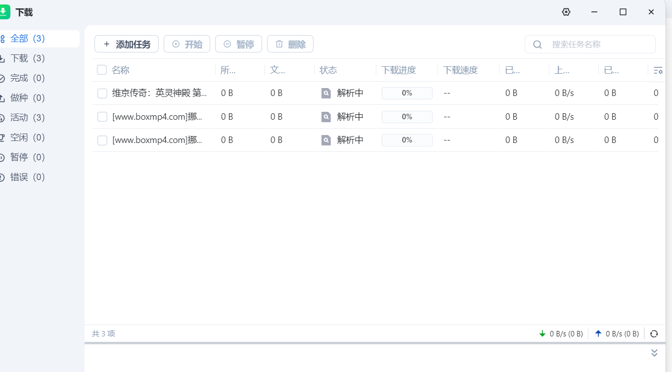672x372 pixels.
Task: Click the trash icon on 删除 button
Action: pyautogui.click(x=279, y=44)
